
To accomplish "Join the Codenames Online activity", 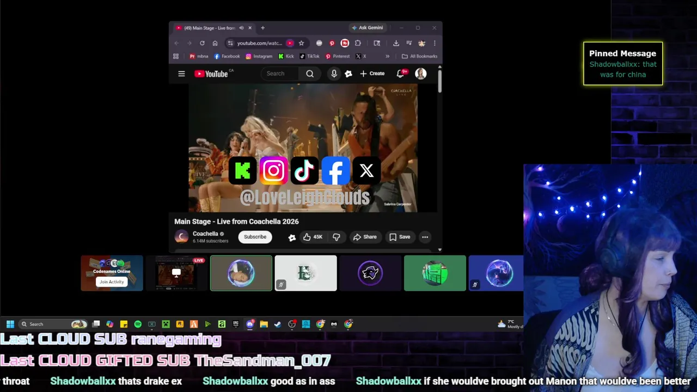I will 112,281.
